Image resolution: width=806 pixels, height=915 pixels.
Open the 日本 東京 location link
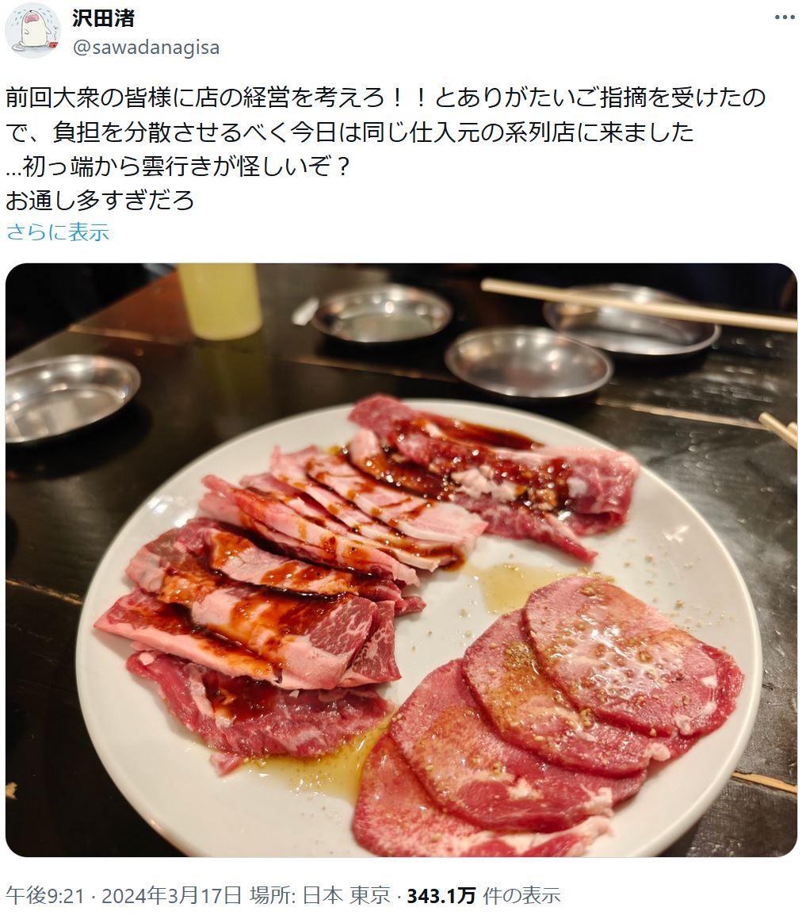(346, 894)
